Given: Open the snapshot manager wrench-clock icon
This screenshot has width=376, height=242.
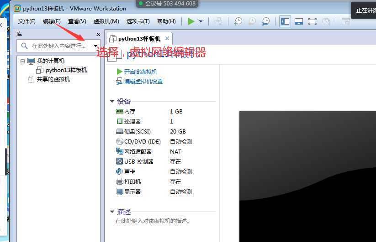Looking at the screenshot, I should click(265, 21).
